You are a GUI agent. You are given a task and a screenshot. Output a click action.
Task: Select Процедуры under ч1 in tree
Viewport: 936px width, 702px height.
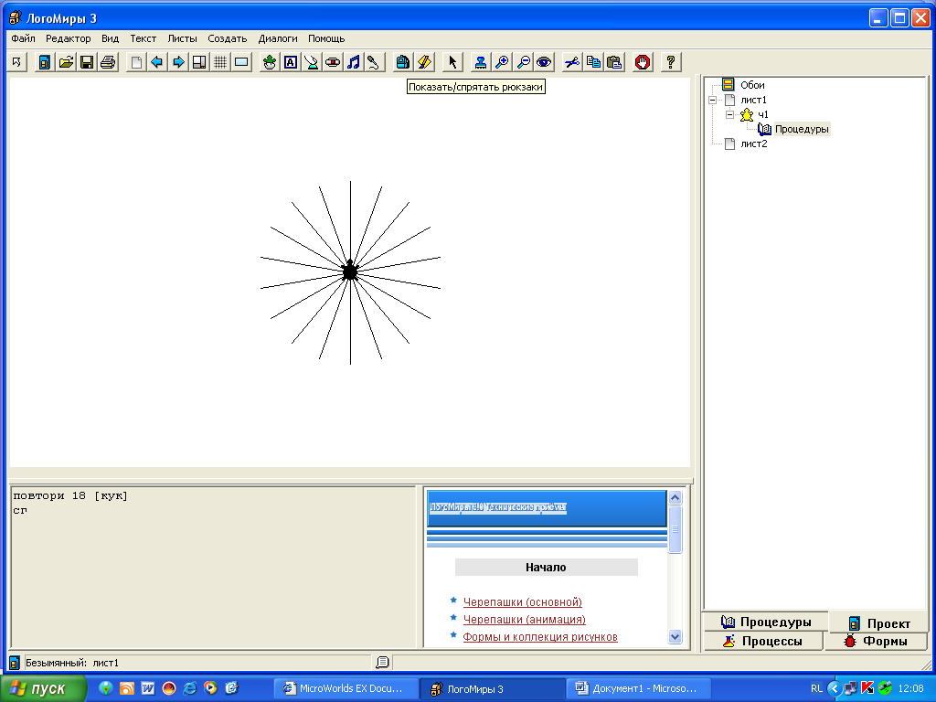coord(802,129)
